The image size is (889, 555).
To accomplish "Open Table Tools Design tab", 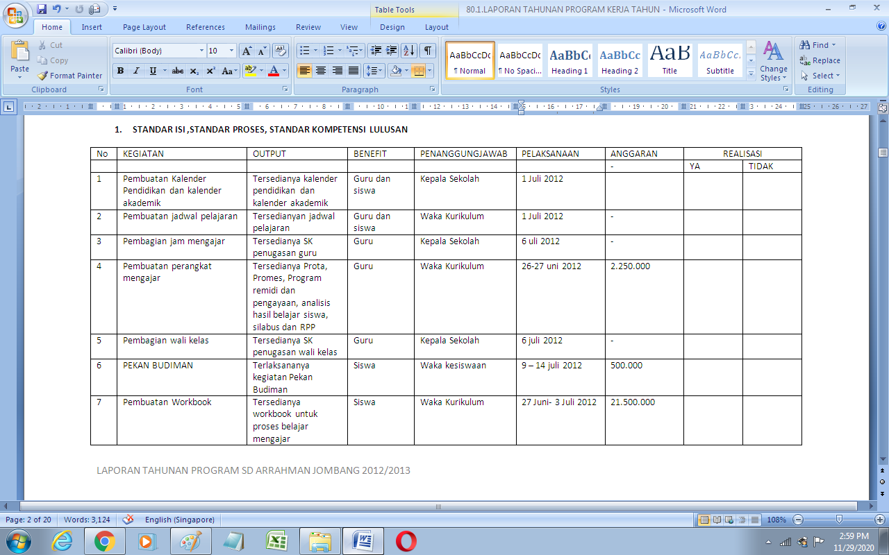I will 392,27.
